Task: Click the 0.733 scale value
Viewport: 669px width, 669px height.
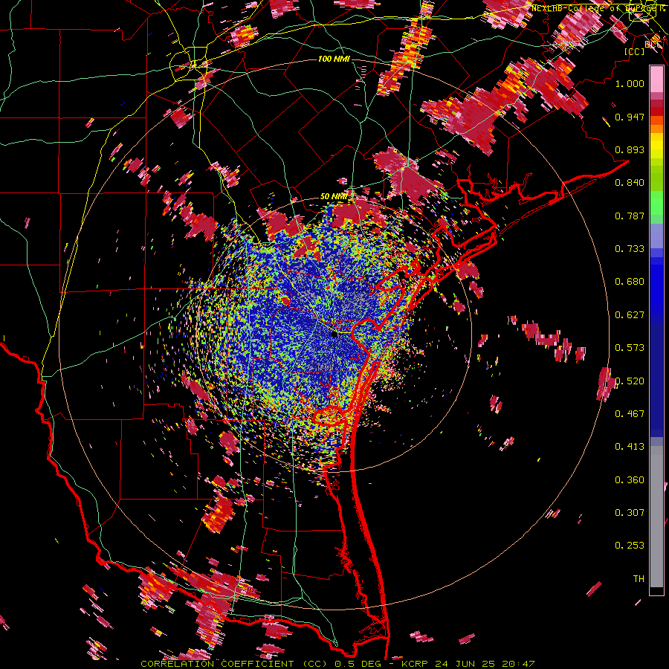Action: (630, 249)
